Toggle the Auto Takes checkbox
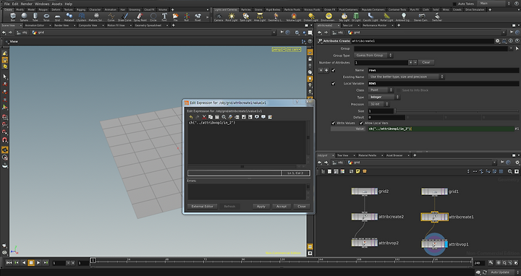 454,4
